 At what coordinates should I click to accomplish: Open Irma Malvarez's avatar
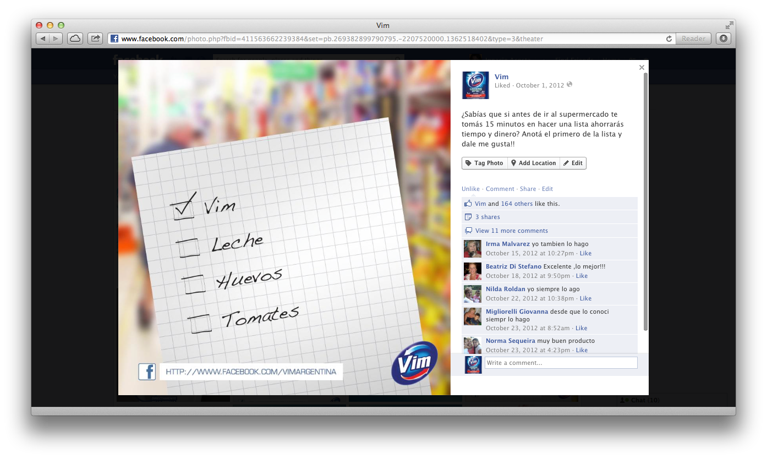pyautogui.click(x=473, y=249)
